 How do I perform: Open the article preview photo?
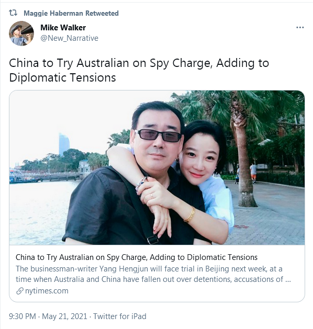coord(157,168)
